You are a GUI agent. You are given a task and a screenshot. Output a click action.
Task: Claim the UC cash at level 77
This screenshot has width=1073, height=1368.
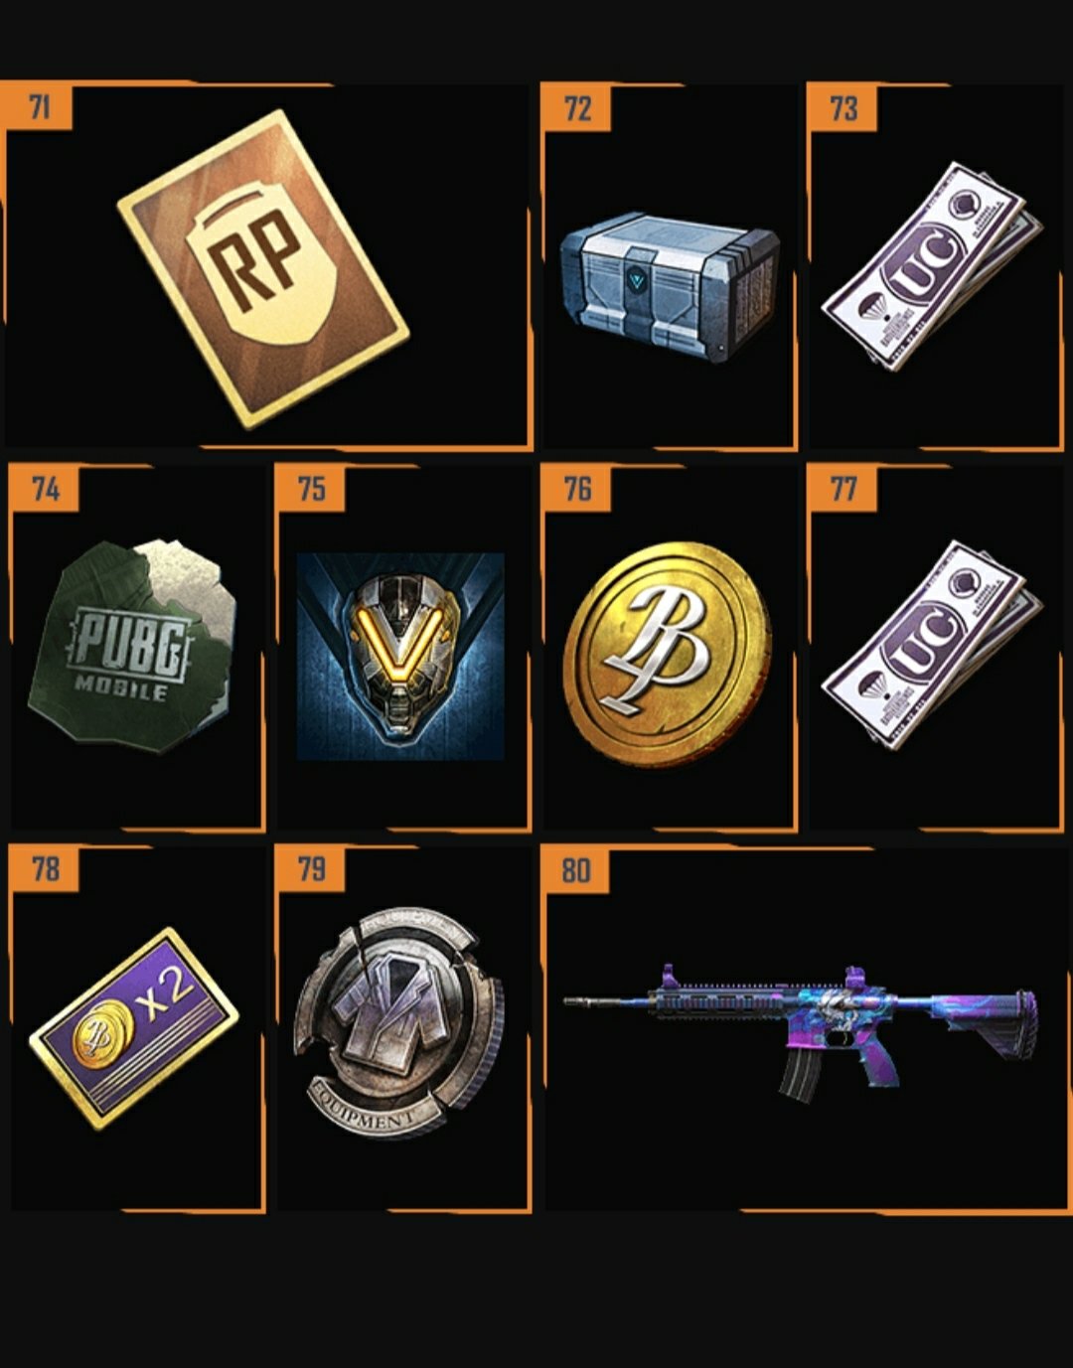(x=932, y=646)
